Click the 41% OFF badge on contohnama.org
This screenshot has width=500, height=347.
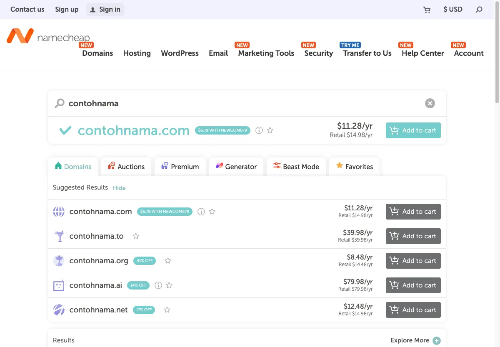[x=144, y=261]
